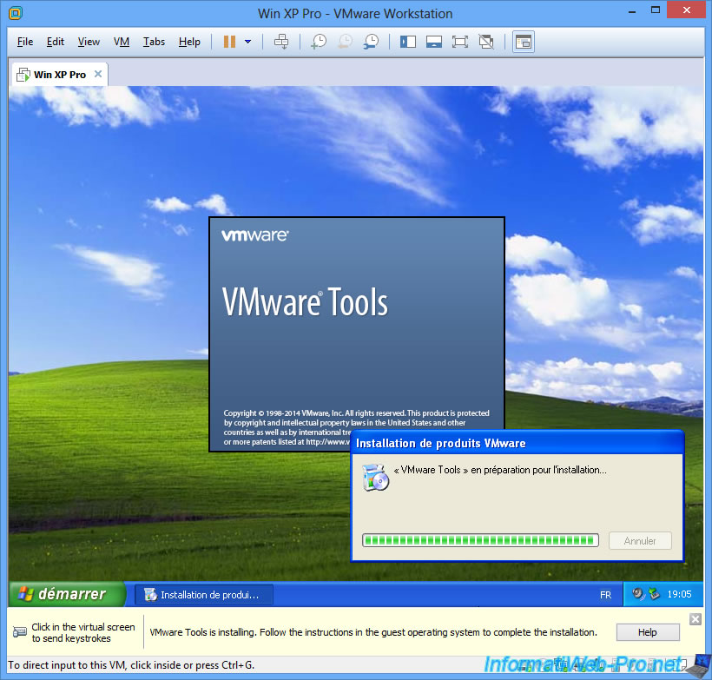Dismiss the VMware Tools installing info bar
The height and width of the screenshot is (680, 712).
696,619
